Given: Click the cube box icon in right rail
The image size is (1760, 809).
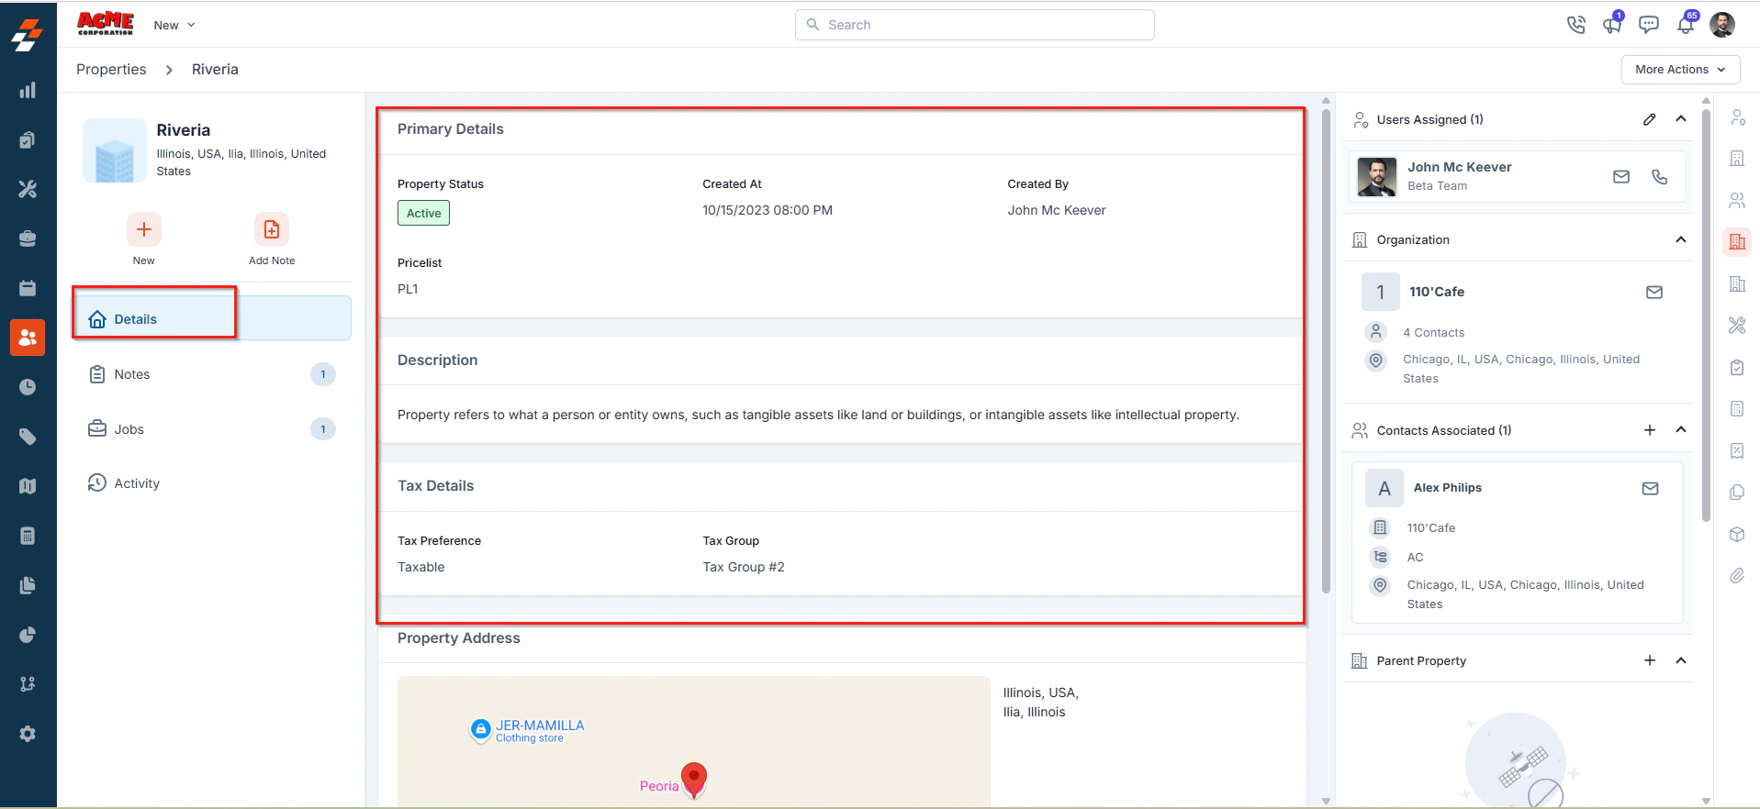Looking at the screenshot, I should [x=1737, y=534].
